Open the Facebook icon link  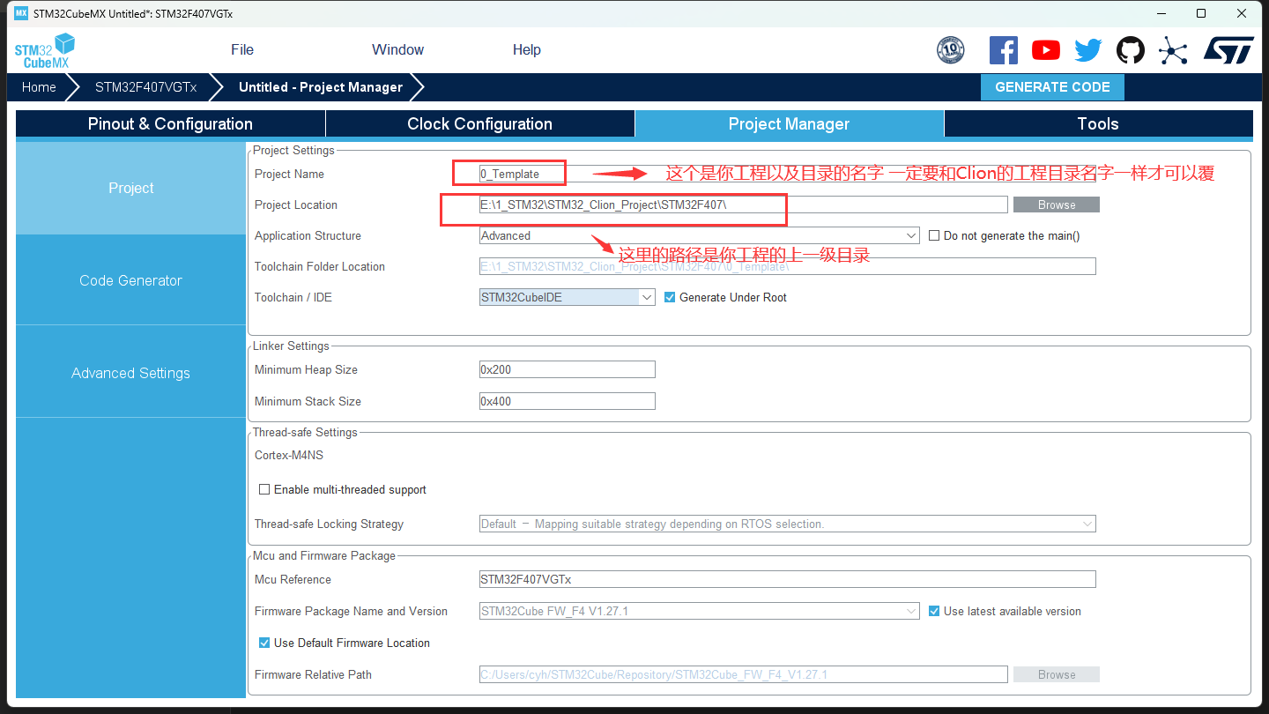point(1004,50)
